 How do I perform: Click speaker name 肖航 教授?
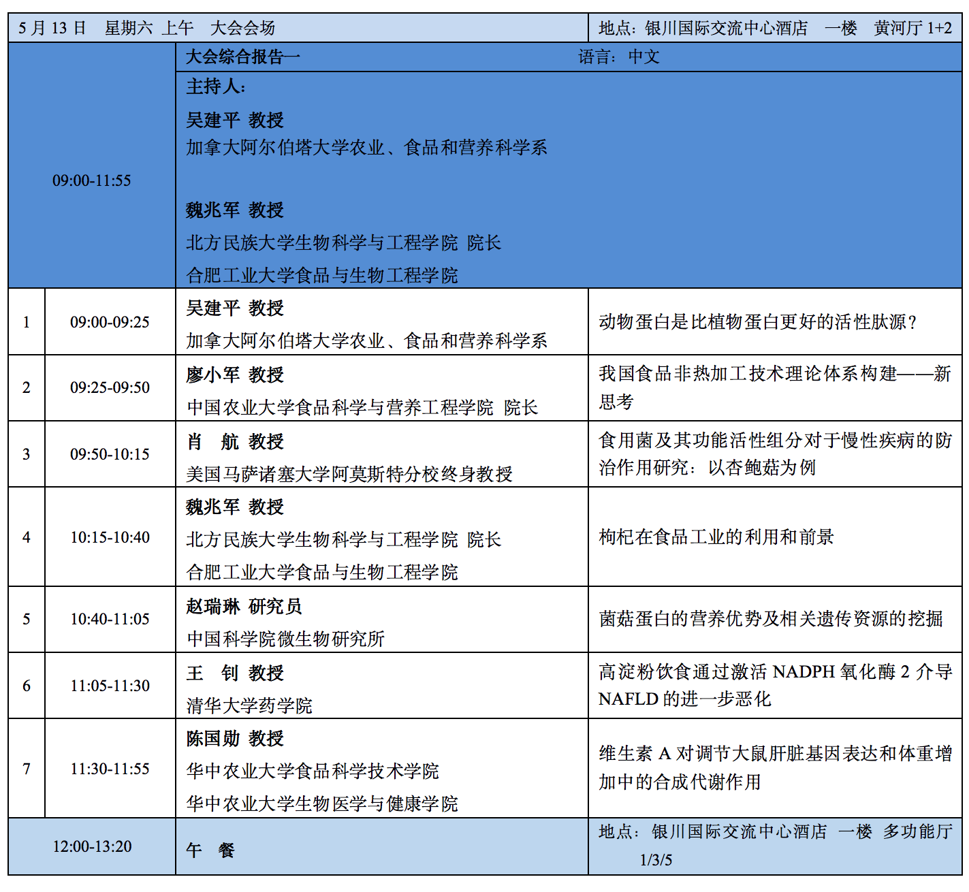click(235, 441)
